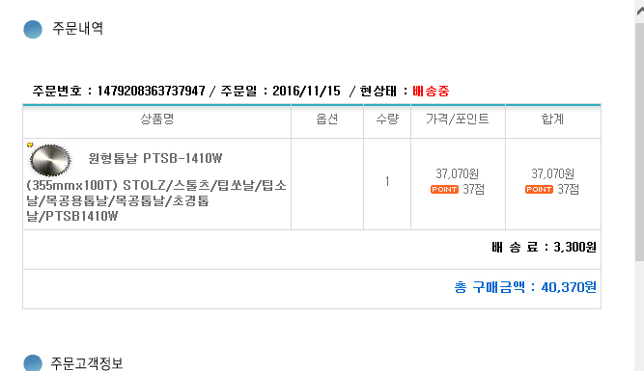The height and width of the screenshot is (371, 644).
Task: Click the scrollbar up arrow
Action: [x=639, y=11]
